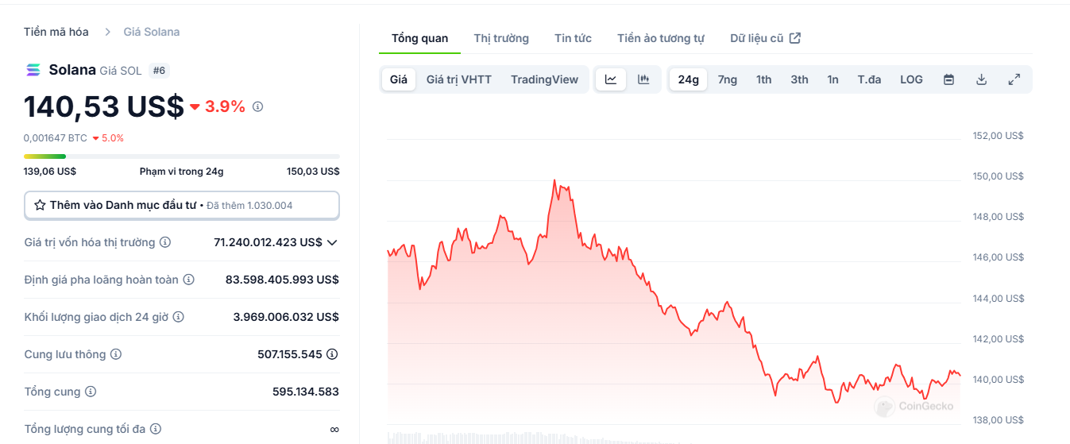Click the download chart data icon
The width and height of the screenshot is (1070, 444).
pyautogui.click(x=981, y=79)
